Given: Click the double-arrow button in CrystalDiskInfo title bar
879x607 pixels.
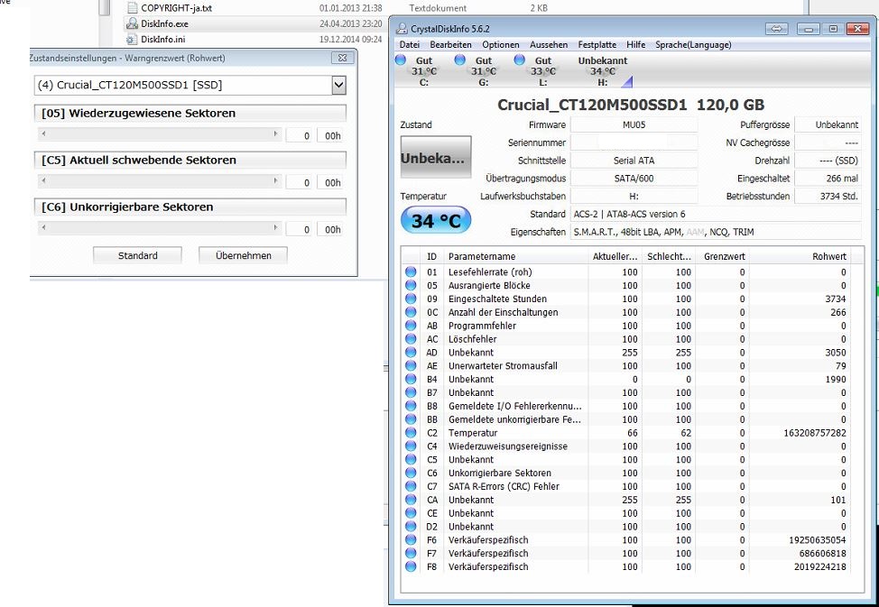Looking at the screenshot, I should (776, 29).
